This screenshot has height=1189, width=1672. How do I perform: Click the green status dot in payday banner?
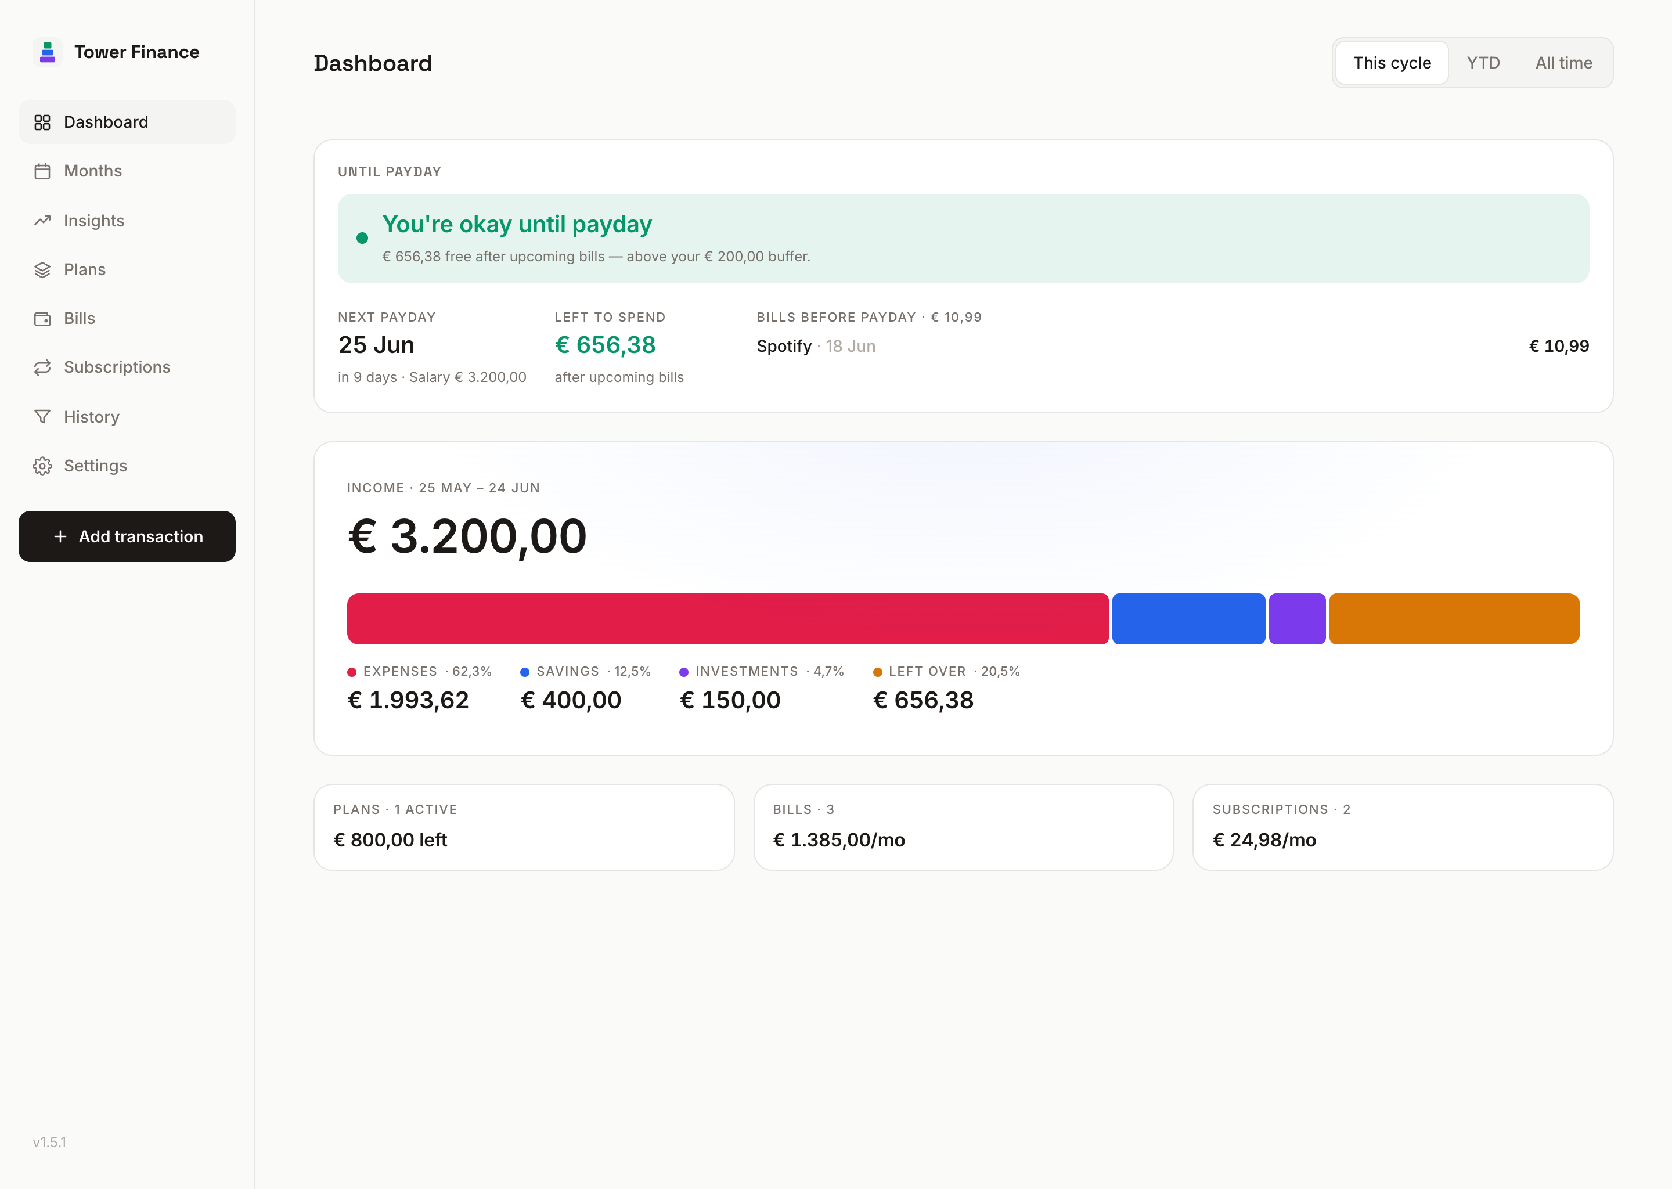(362, 238)
